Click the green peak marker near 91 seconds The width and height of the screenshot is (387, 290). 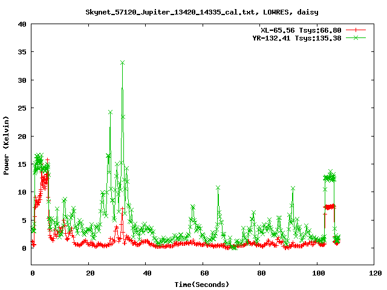293,188
